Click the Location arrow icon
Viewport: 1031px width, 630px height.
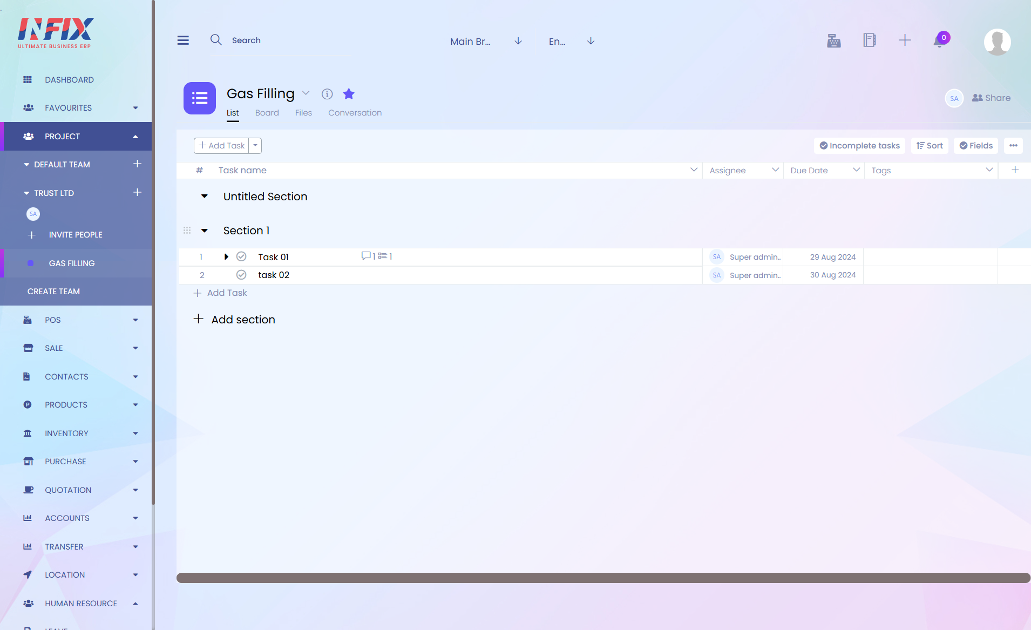click(28, 575)
